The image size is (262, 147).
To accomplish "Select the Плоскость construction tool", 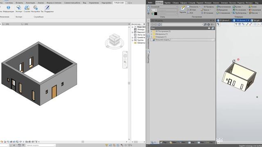I will 192,7.
